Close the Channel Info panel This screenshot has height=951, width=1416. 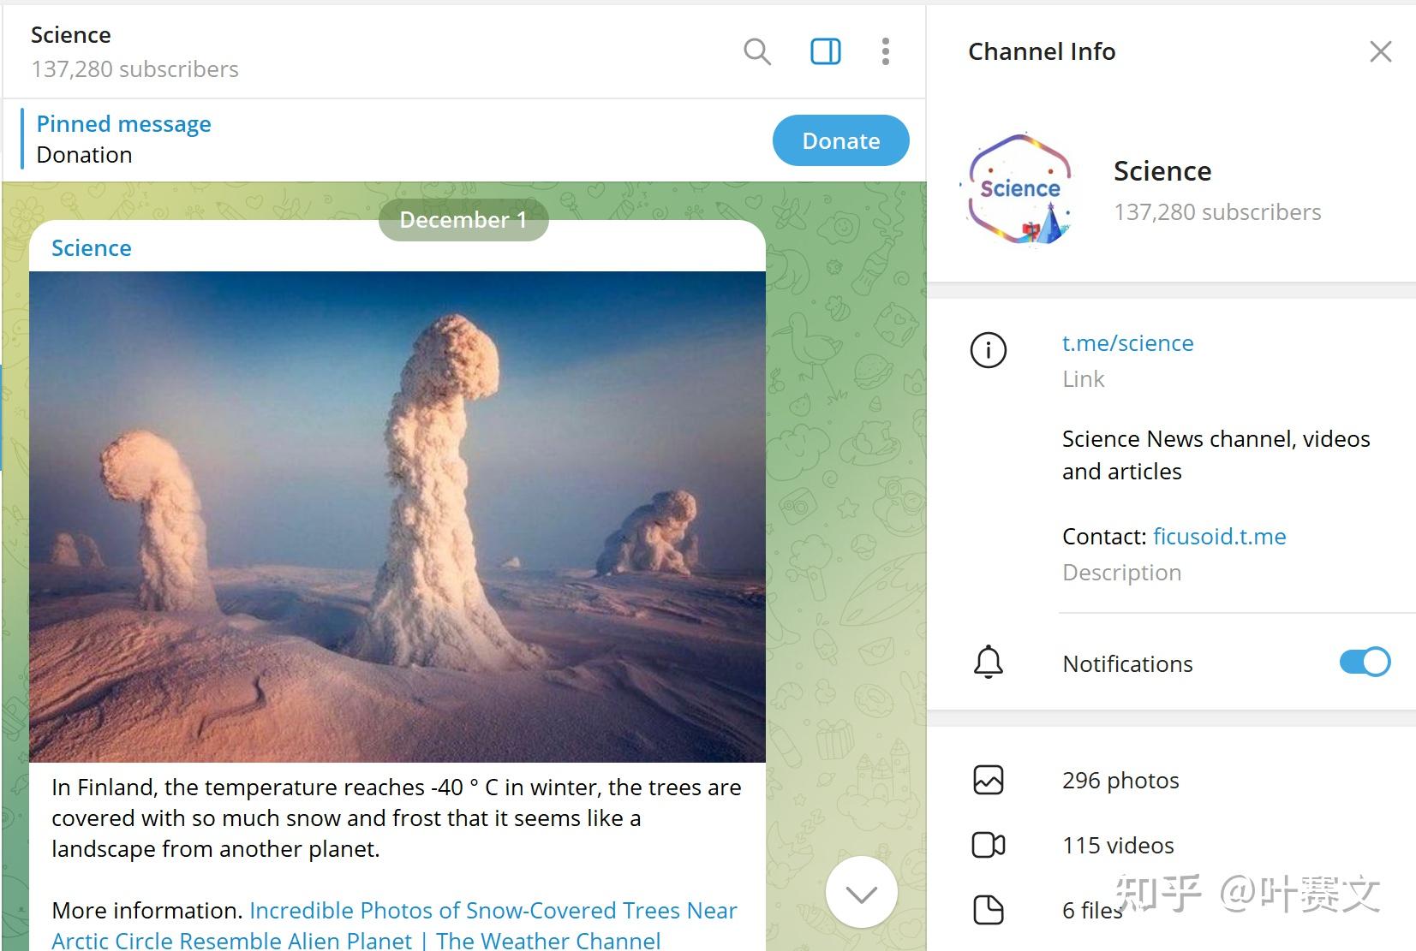(1380, 51)
